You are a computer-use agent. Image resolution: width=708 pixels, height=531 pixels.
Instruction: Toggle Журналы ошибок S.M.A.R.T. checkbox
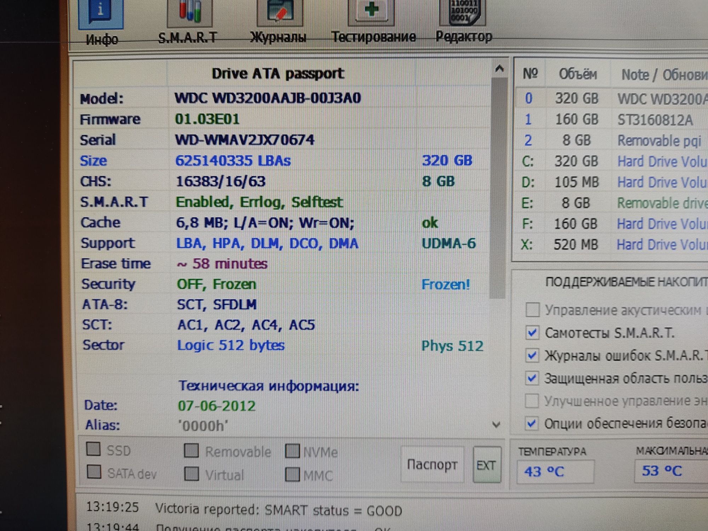click(532, 355)
